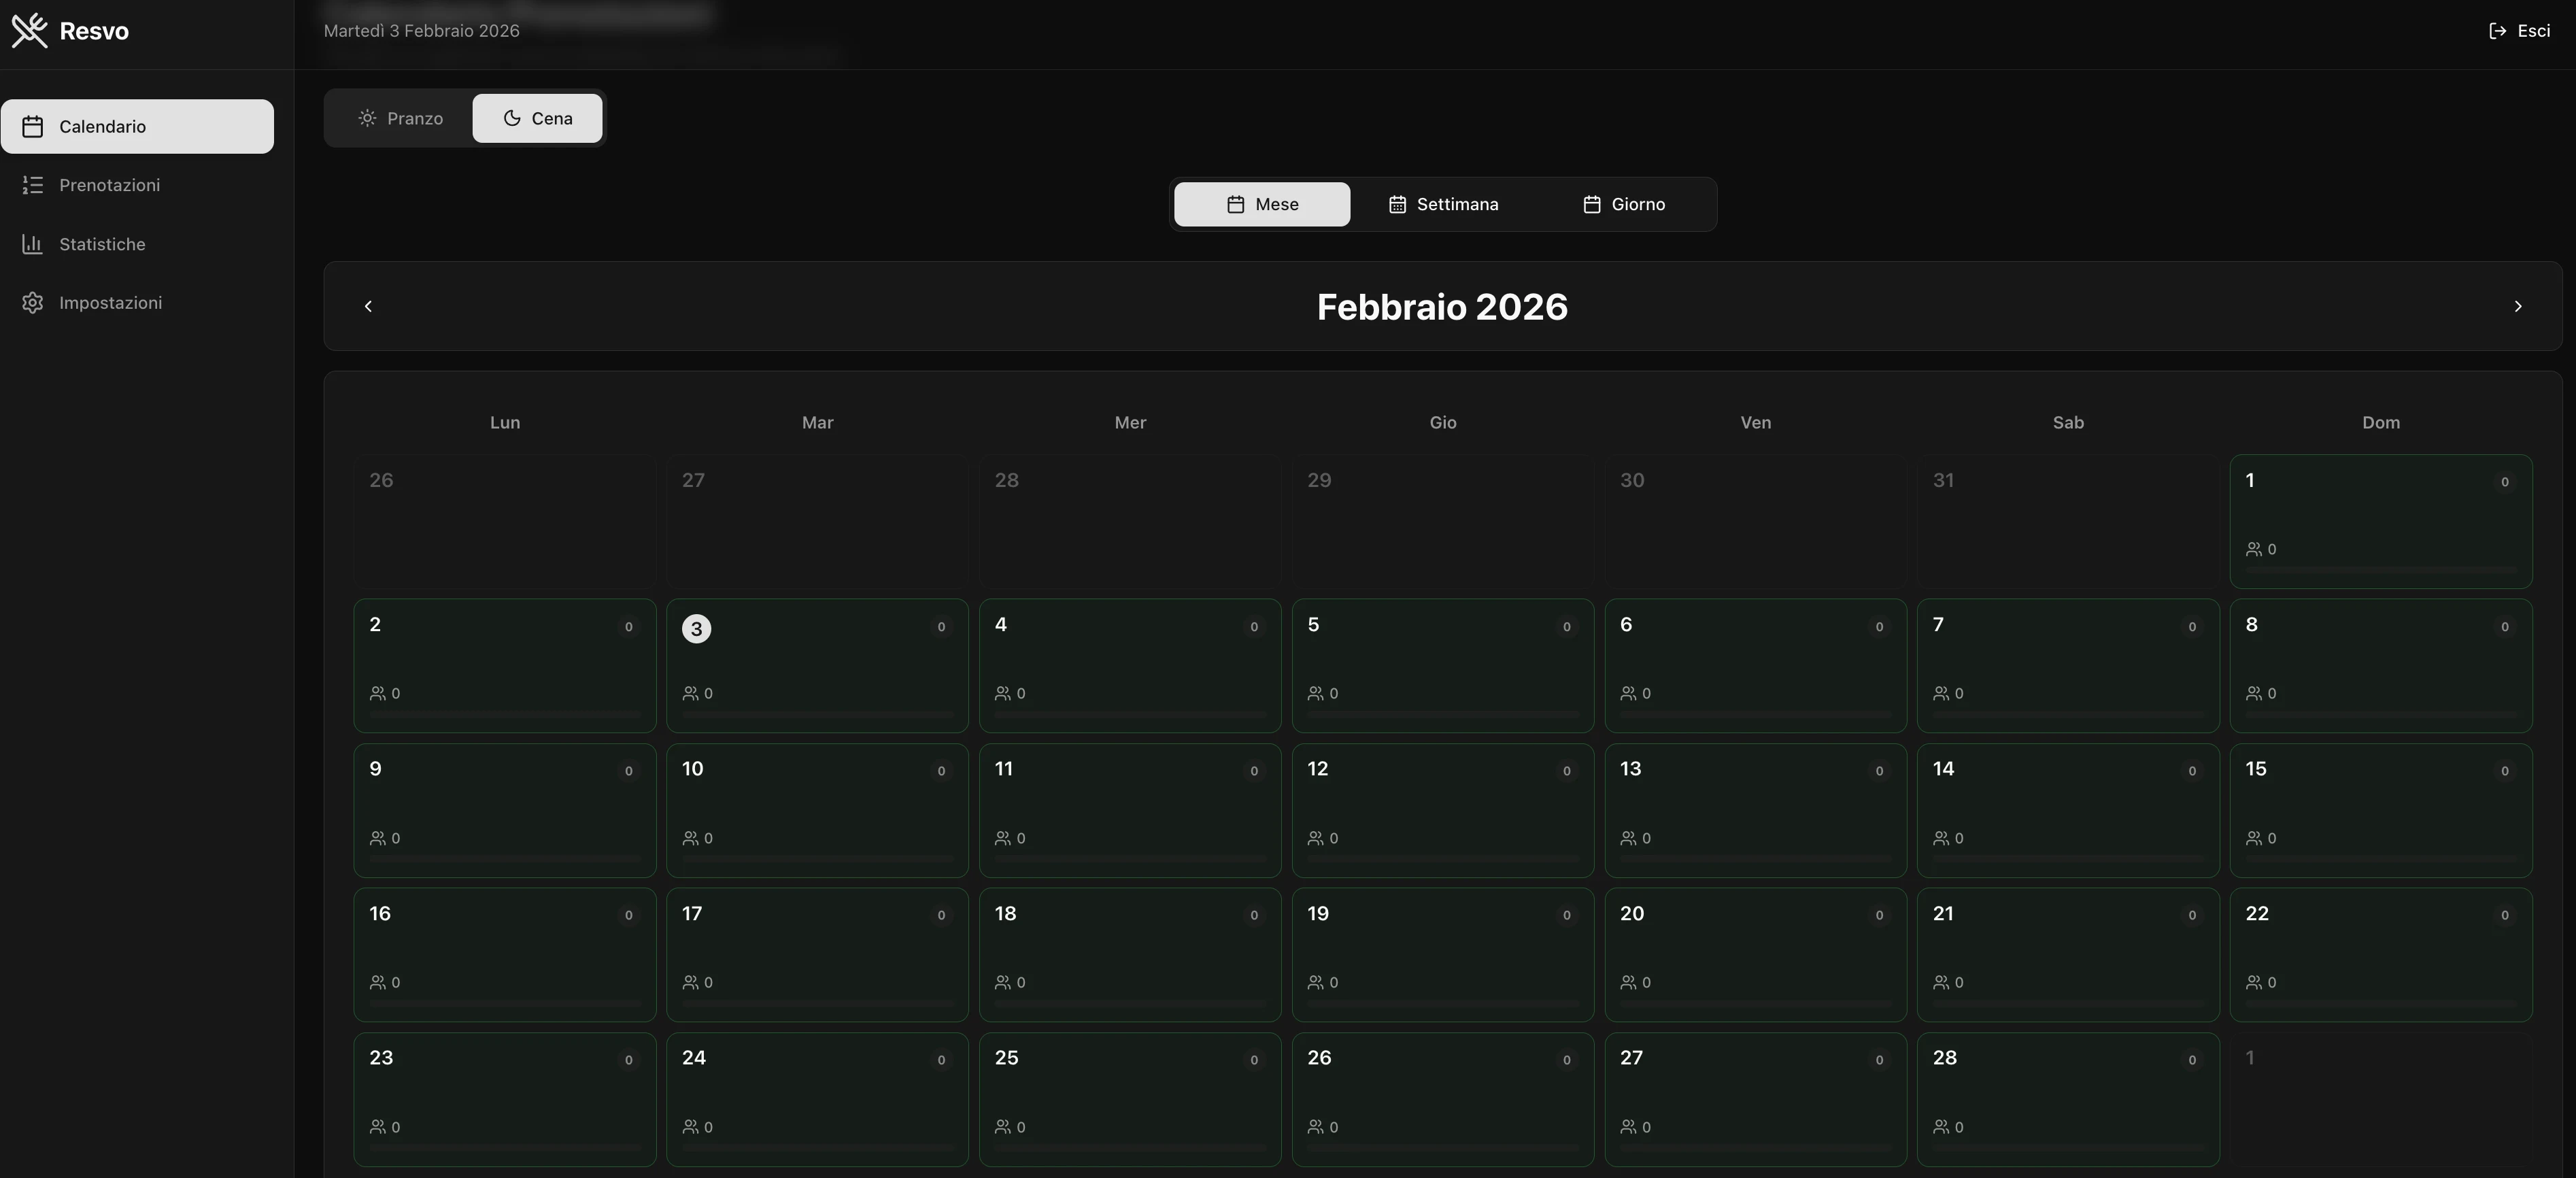Advance to next month with right chevron
Viewport: 2576px width, 1178px height.
pyautogui.click(x=2517, y=306)
